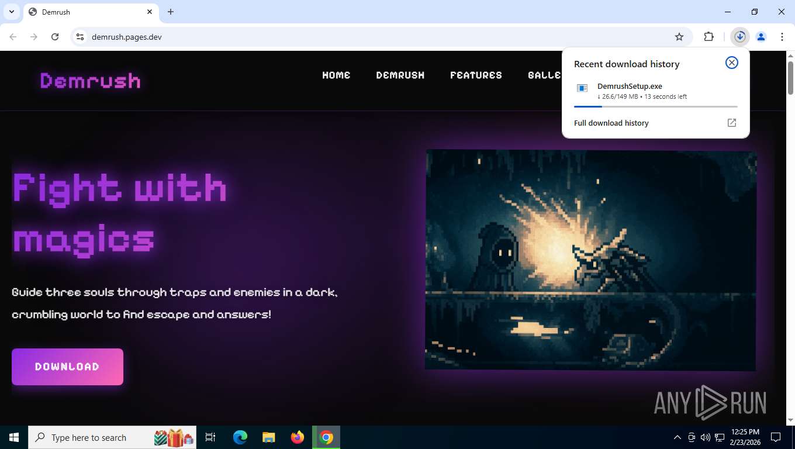This screenshot has height=449, width=795.
Task: Select the Demrush browser tab
Action: [91, 12]
